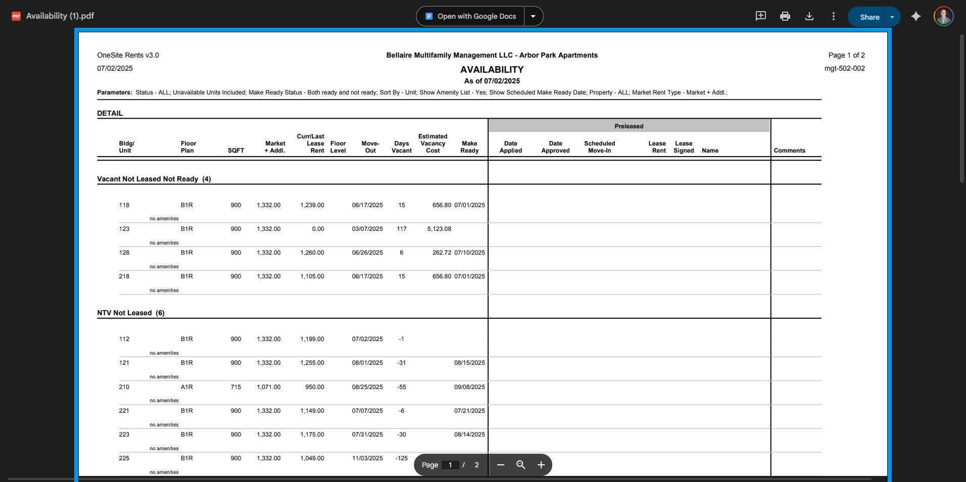Open the print dialog
The image size is (966, 482).
[x=785, y=16]
